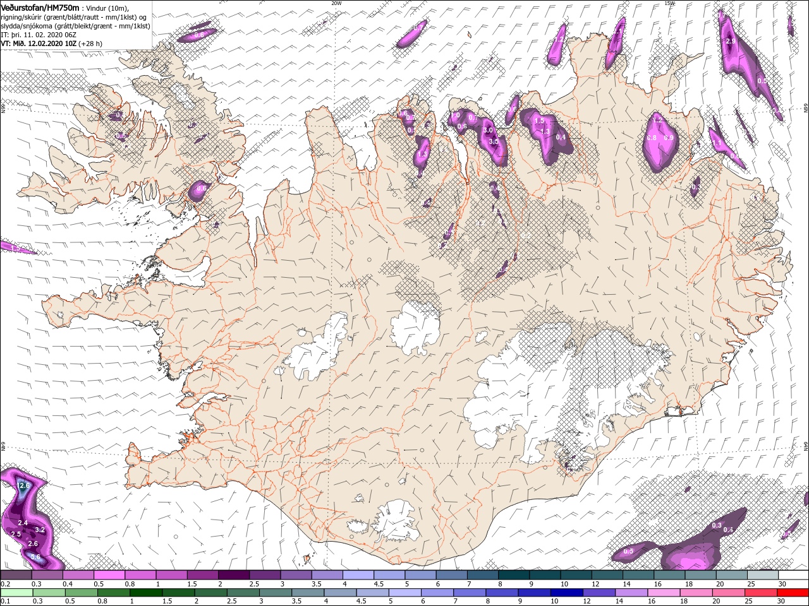Viewport: 809px width, 606px height.
Task: Click the 3.5 snowfall value on north coast
Action: (494, 142)
